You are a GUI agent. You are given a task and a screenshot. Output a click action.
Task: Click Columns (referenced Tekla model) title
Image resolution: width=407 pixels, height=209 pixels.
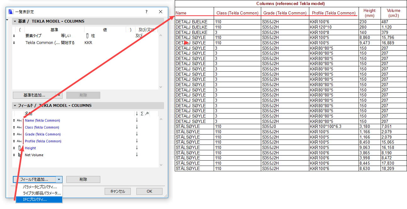[291, 3]
